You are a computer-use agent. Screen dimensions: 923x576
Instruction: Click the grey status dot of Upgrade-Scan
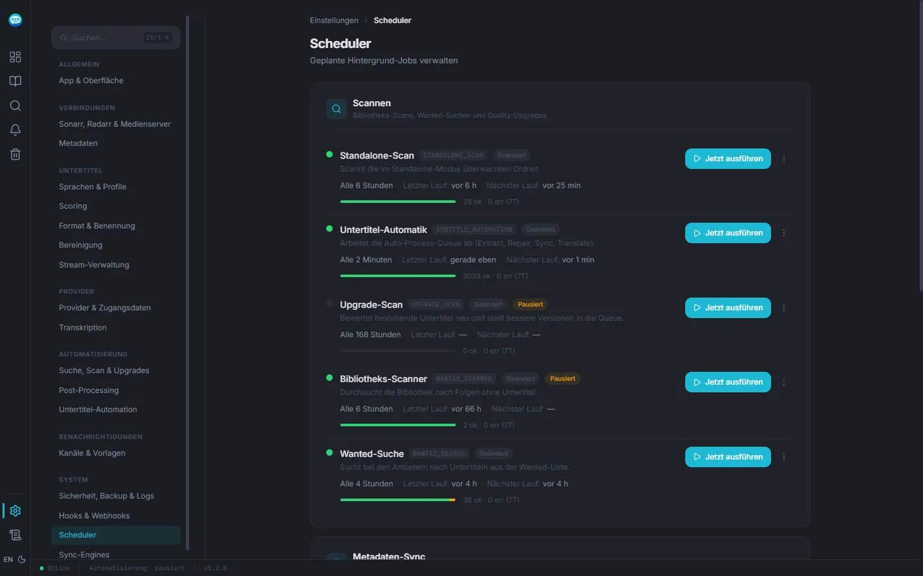(x=329, y=303)
